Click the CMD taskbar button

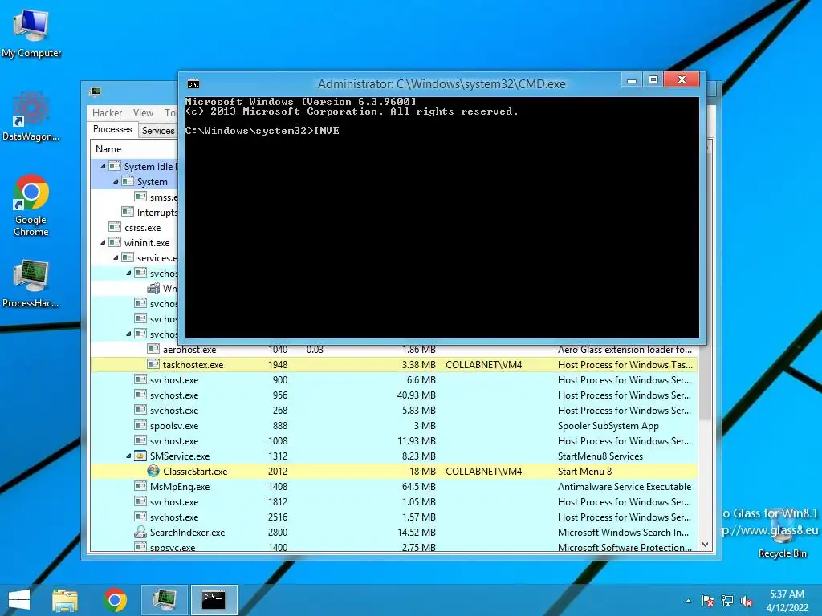tap(214, 600)
